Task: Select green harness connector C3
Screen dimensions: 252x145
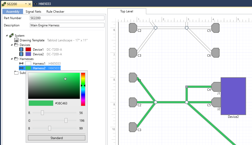Action: [x=133, y=127]
